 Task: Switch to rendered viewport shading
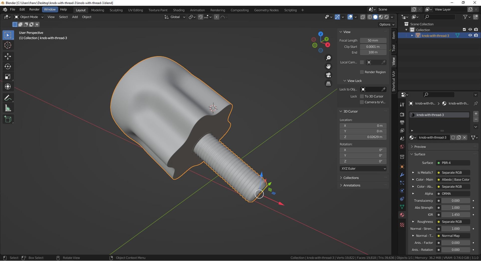pyautogui.click(x=387, y=17)
